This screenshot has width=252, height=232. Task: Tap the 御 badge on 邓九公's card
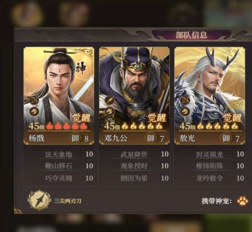point(150,138)
